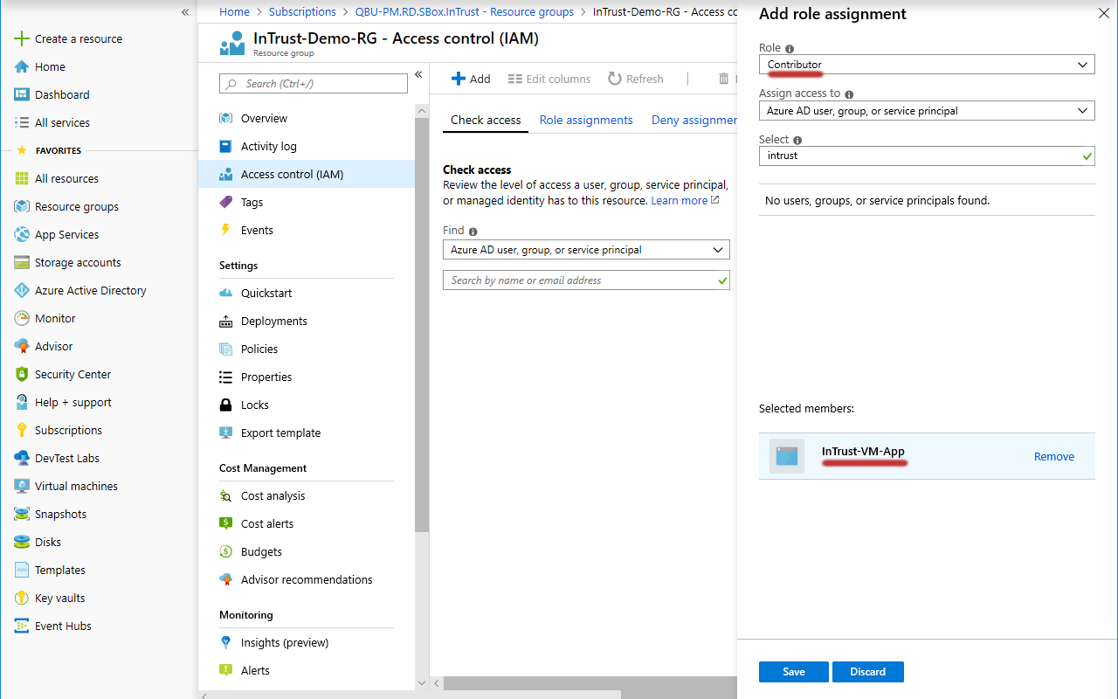Click the Add button in the toolbar
This screenshot has height=699, width=1118.
(x=471, y=79)
